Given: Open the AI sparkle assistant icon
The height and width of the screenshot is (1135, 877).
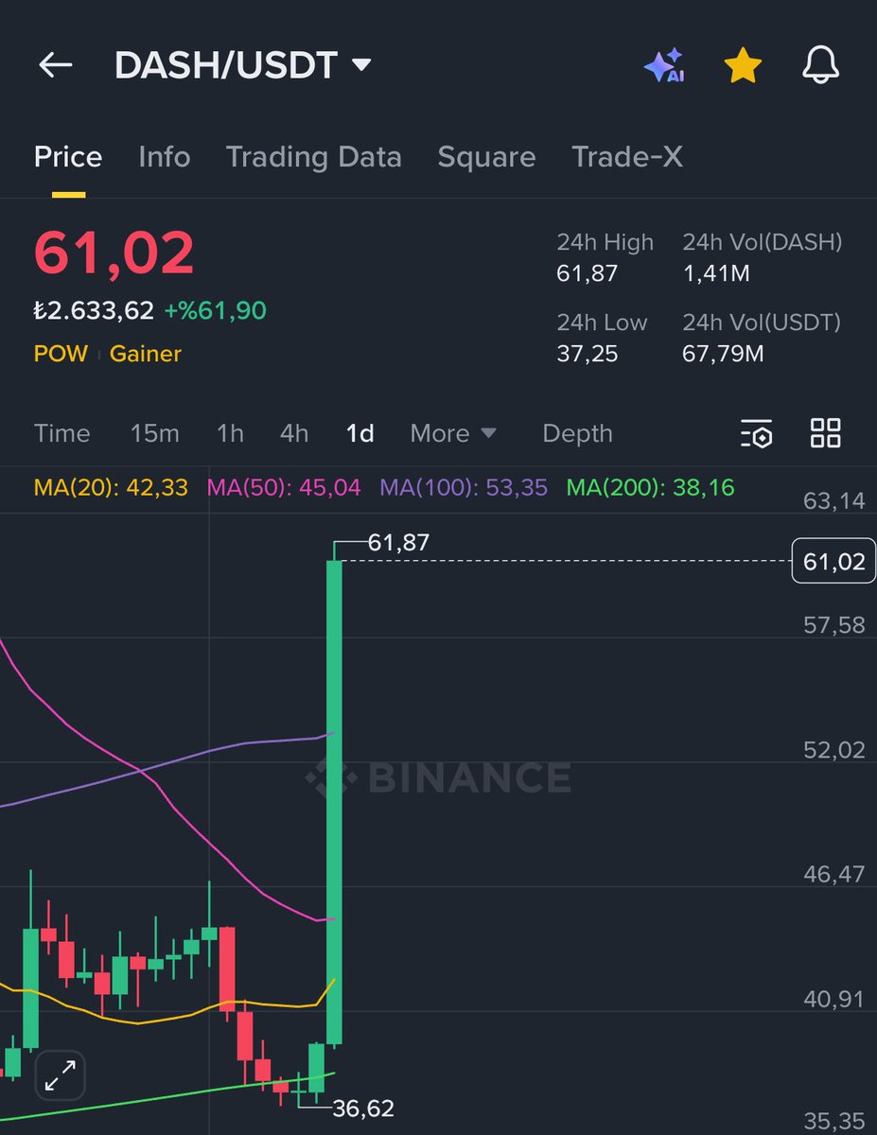Looking at the screenshot, I should [663, 65].
